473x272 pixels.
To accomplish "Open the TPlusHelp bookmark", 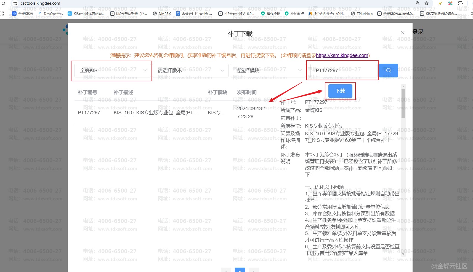I will click(362, 14).
